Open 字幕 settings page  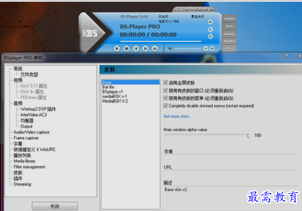(18, 143)
